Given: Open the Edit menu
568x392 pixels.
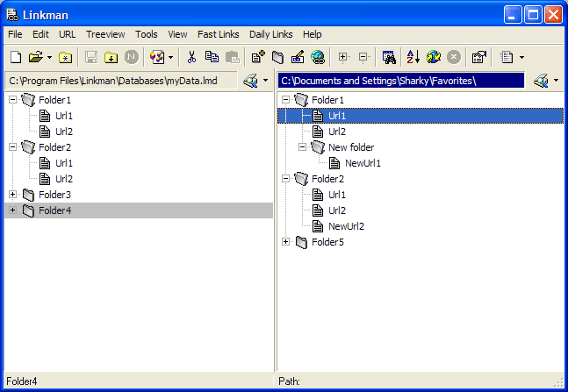Looking at the screenshot, I should coord(40,34).
